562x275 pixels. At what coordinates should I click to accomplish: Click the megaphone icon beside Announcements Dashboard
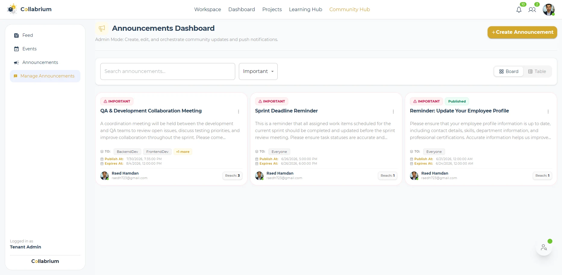[102, 28]
